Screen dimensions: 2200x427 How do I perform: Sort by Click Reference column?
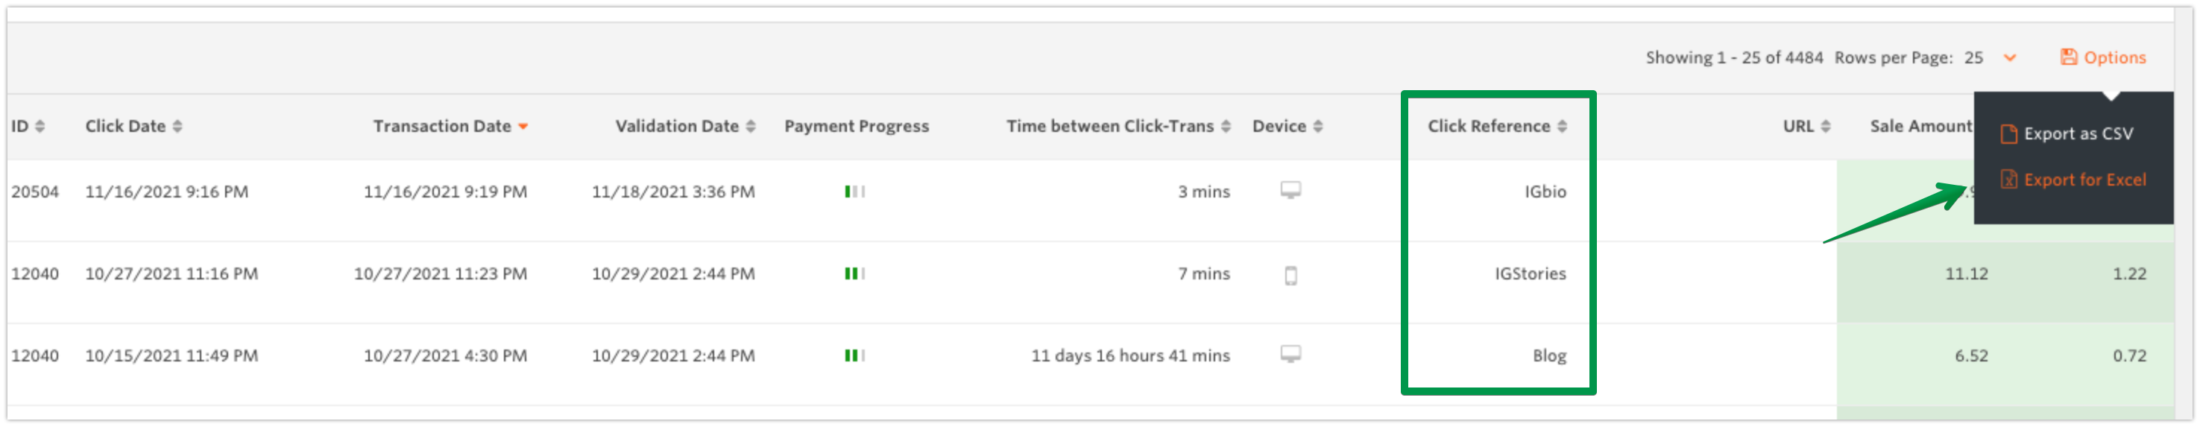(x=1496, y=127)
